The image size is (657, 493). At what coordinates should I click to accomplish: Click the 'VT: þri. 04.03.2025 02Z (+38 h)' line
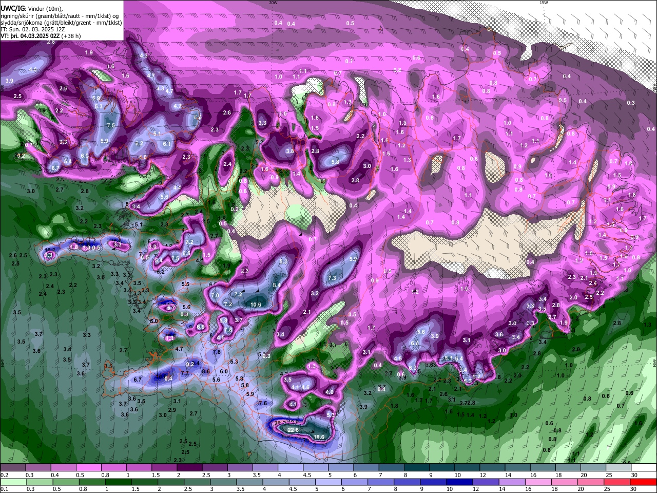coord(41,36)
